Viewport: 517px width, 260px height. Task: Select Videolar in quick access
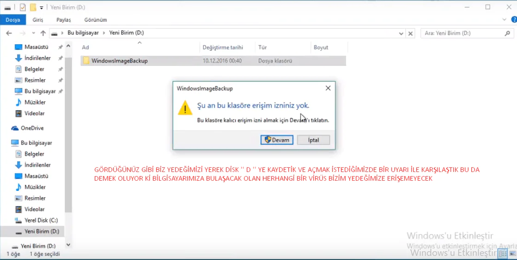point(34,113)
